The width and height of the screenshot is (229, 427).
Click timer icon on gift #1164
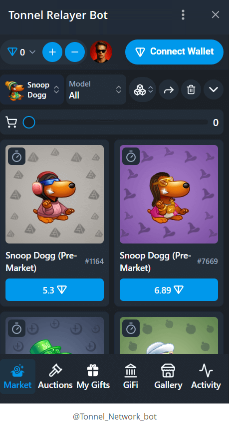click(x=17, y=156)
